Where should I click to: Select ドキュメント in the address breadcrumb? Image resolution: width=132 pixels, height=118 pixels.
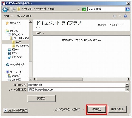41,9
